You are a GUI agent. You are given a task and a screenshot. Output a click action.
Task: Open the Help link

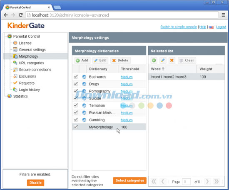point(203,27)
